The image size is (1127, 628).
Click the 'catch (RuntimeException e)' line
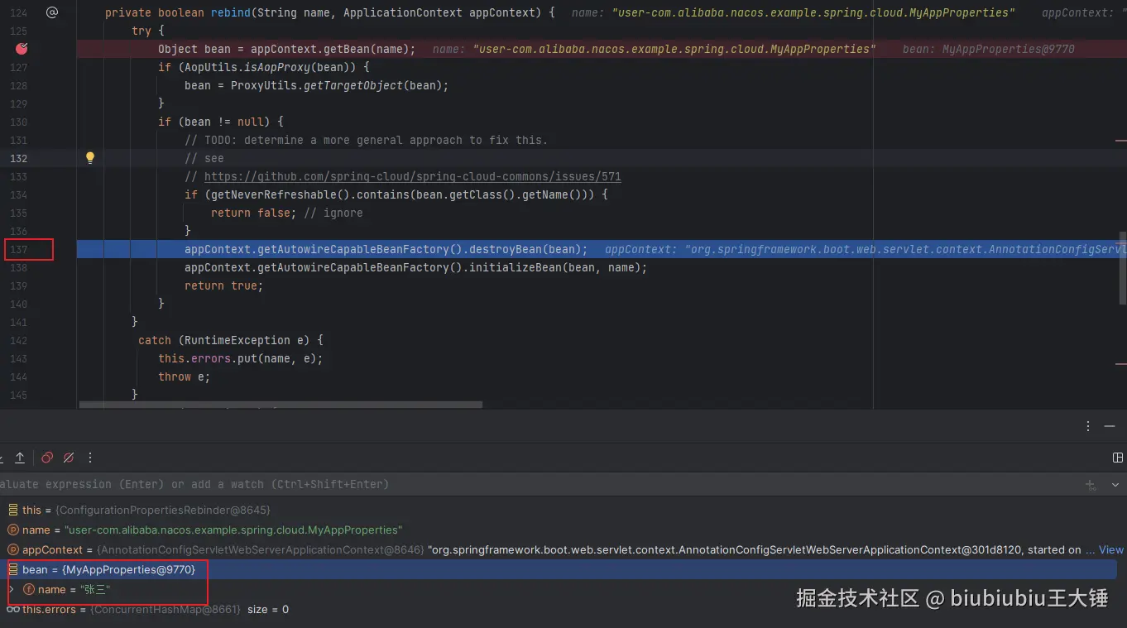tap(230, 340)
